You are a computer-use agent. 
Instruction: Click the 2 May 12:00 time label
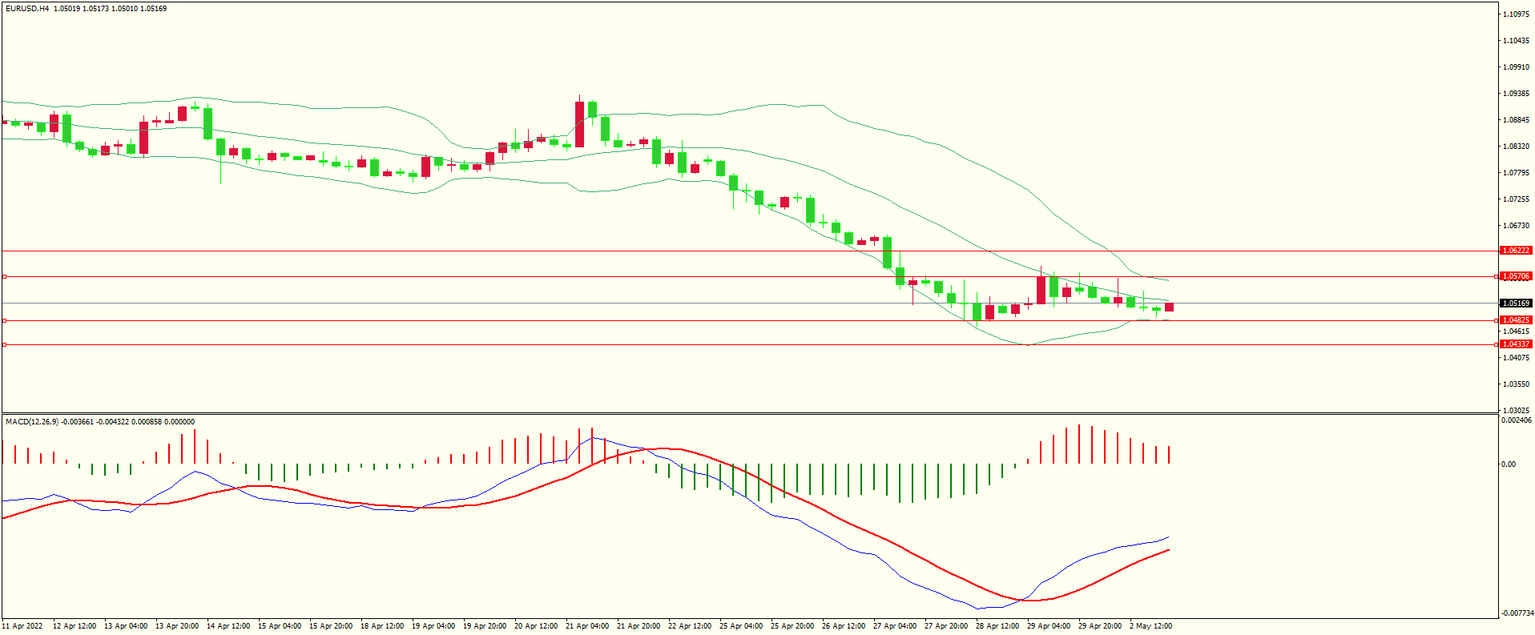pyautogui.click(x=1150, y=626)
